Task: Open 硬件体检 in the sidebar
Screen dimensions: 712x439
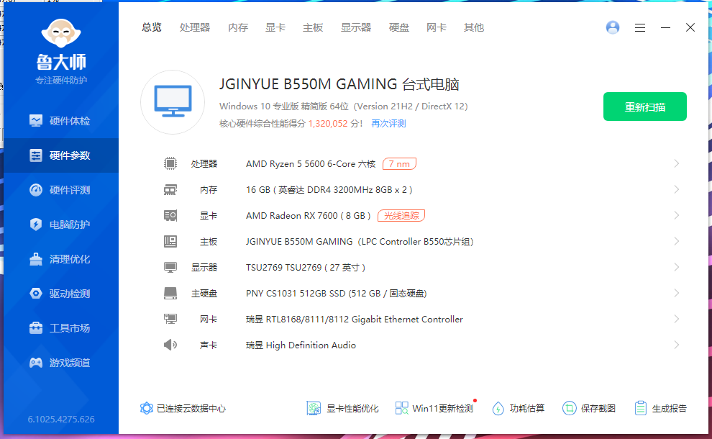Action: [61, 121]
